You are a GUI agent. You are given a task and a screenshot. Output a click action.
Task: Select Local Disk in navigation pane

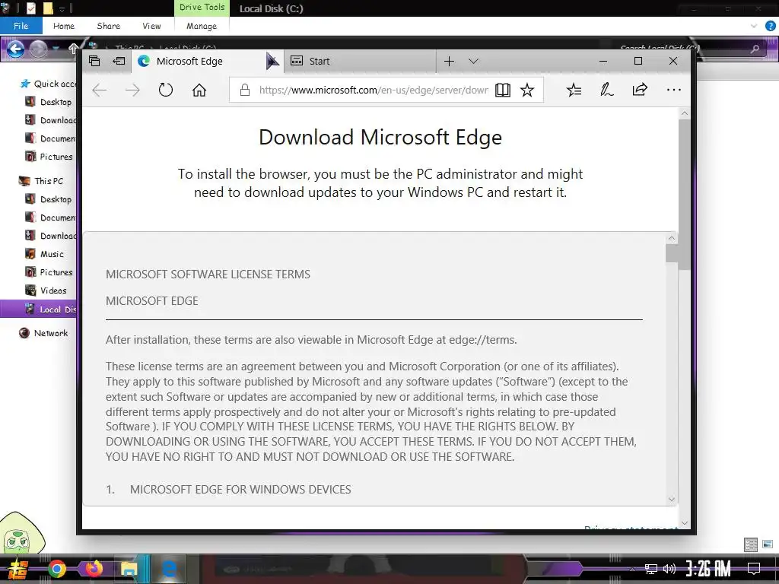click(39, 309)
